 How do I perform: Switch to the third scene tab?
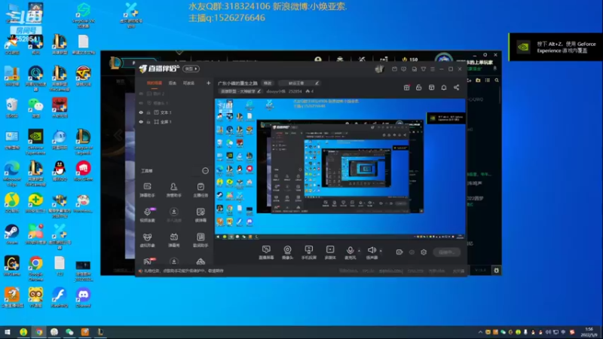[x=188, y=83]
